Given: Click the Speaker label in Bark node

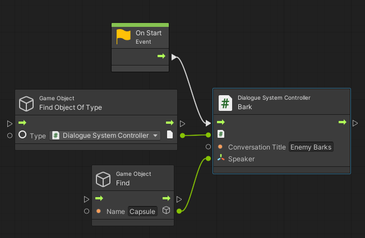Looking at the screenshot, I should pyautogui.click(x=242, y=159).
